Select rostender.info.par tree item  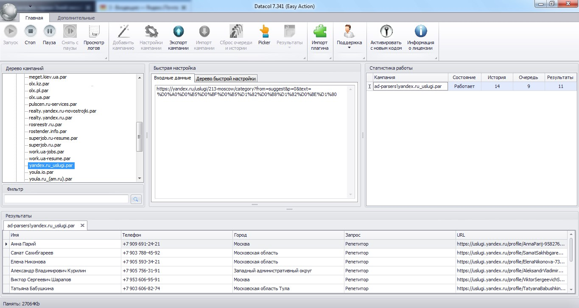(x=48, y=131)
